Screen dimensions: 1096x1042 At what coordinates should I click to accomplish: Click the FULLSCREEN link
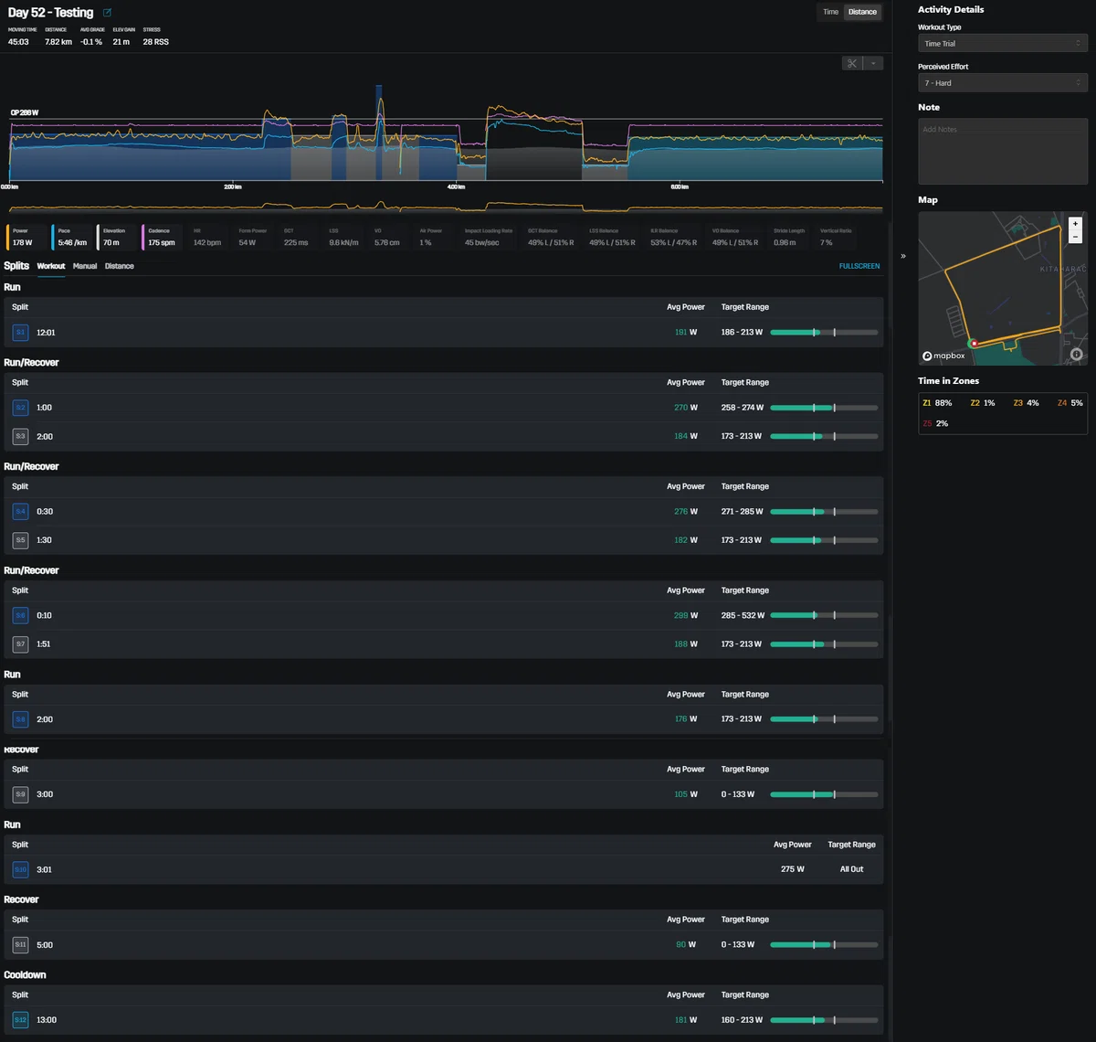859,266
